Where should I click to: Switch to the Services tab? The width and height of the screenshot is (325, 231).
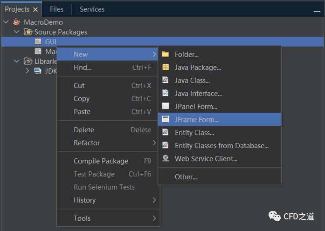[92, 9]
